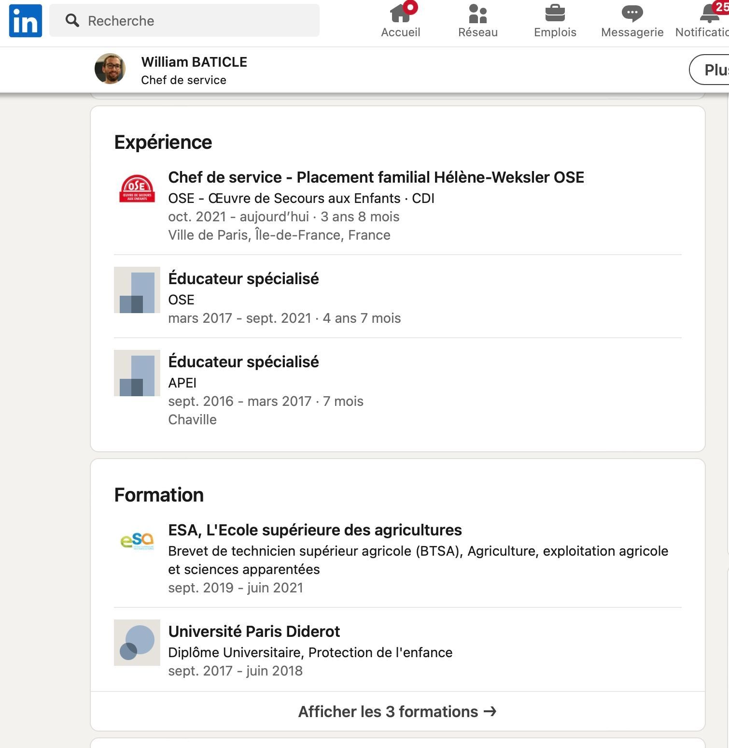This screenshot has height=748, width=729.
Task: Open Université Paris Diderot school link
Action: tap(254, 632)
